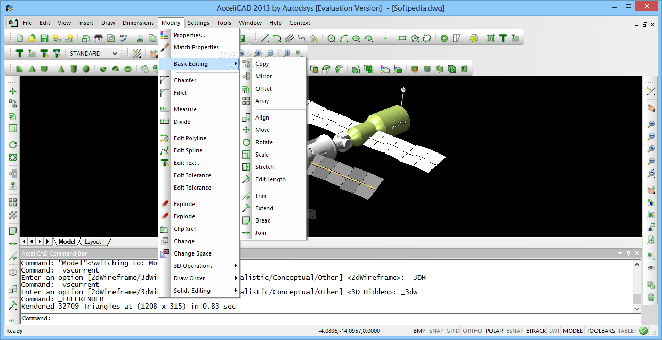Select the Point draw tool

tap(385, 38)
